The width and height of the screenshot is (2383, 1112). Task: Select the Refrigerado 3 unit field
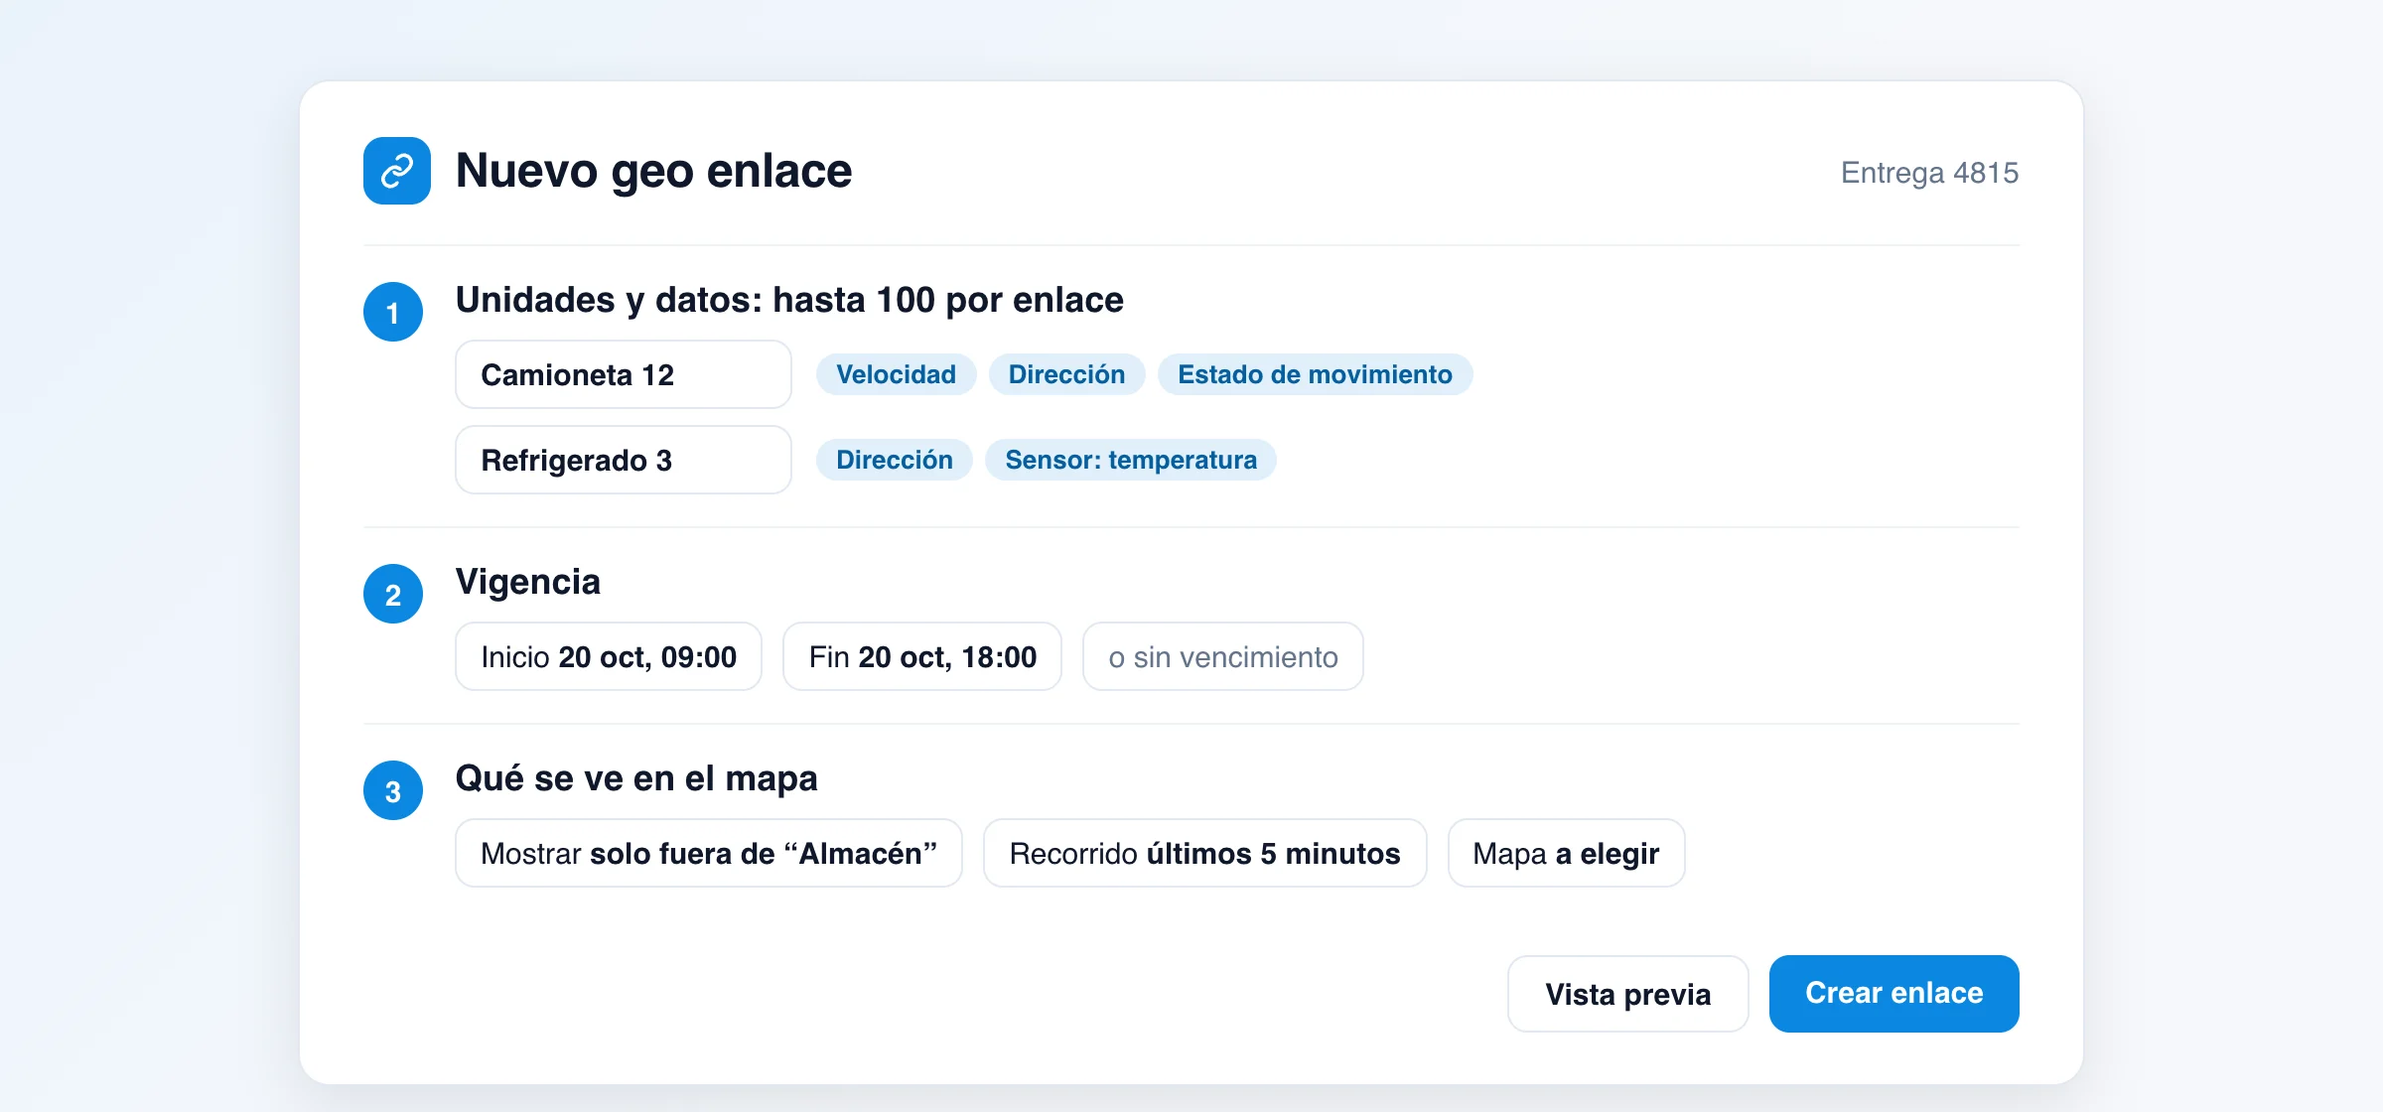pyautogui.click(x=624, y=460)
